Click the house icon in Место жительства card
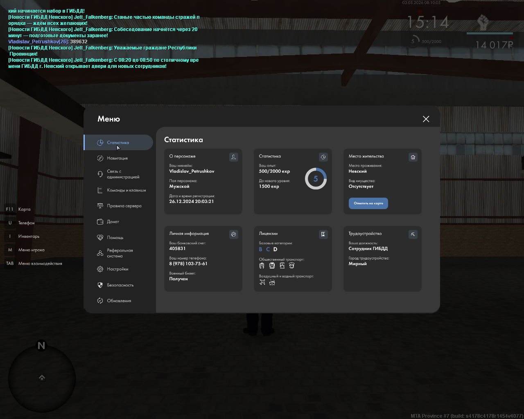The height and width of the screenshot is (419, 524). tap(413, 157)
